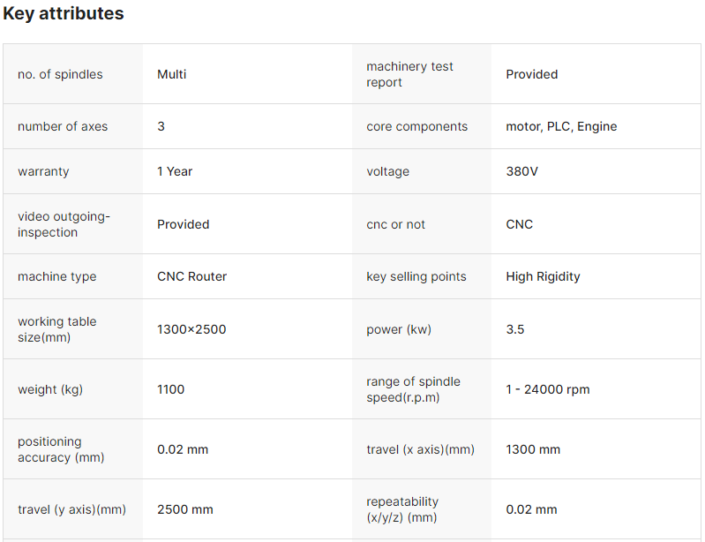Select the "CNC Router" machine type value
Screen dimensions: 705x542
click(191, 276)
